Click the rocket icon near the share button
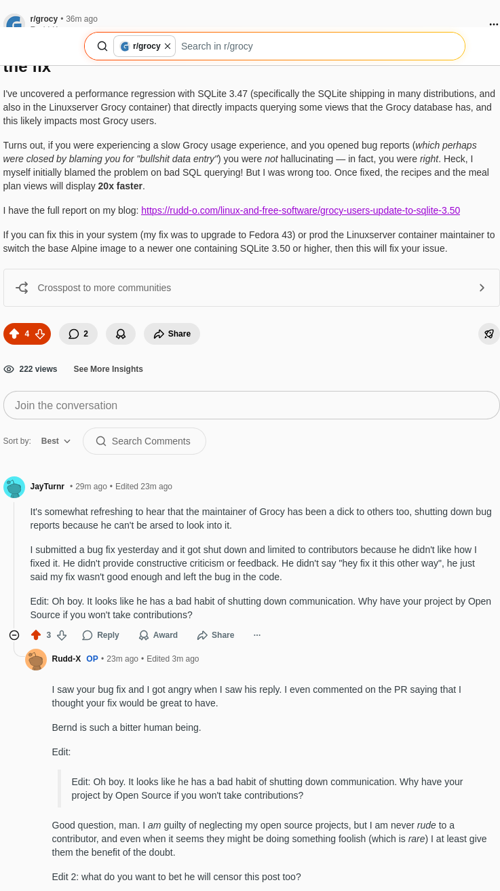Viewport: 500px width, 891px height. point(488,333)
